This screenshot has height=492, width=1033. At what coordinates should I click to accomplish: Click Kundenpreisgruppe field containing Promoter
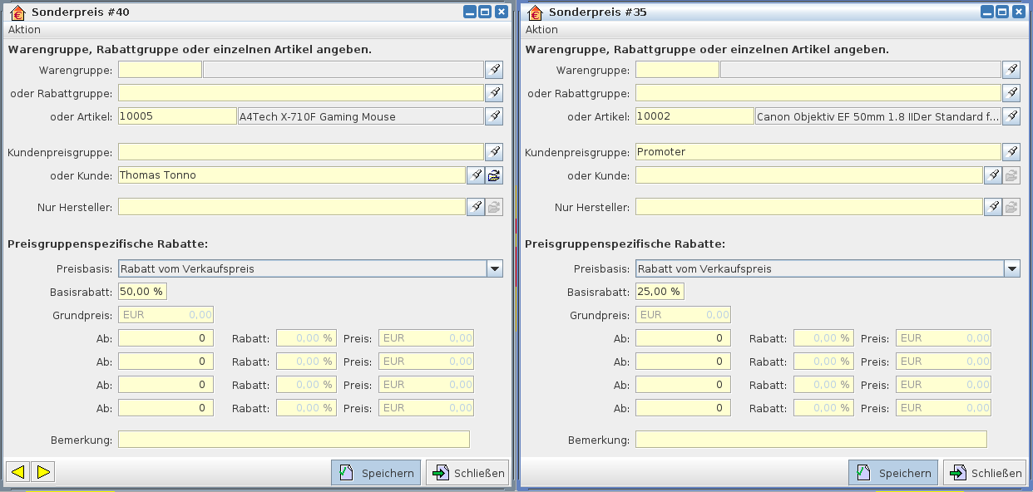click(x=817, y=152)
